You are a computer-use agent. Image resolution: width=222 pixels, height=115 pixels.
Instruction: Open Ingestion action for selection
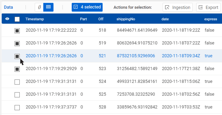click(178, 7)
